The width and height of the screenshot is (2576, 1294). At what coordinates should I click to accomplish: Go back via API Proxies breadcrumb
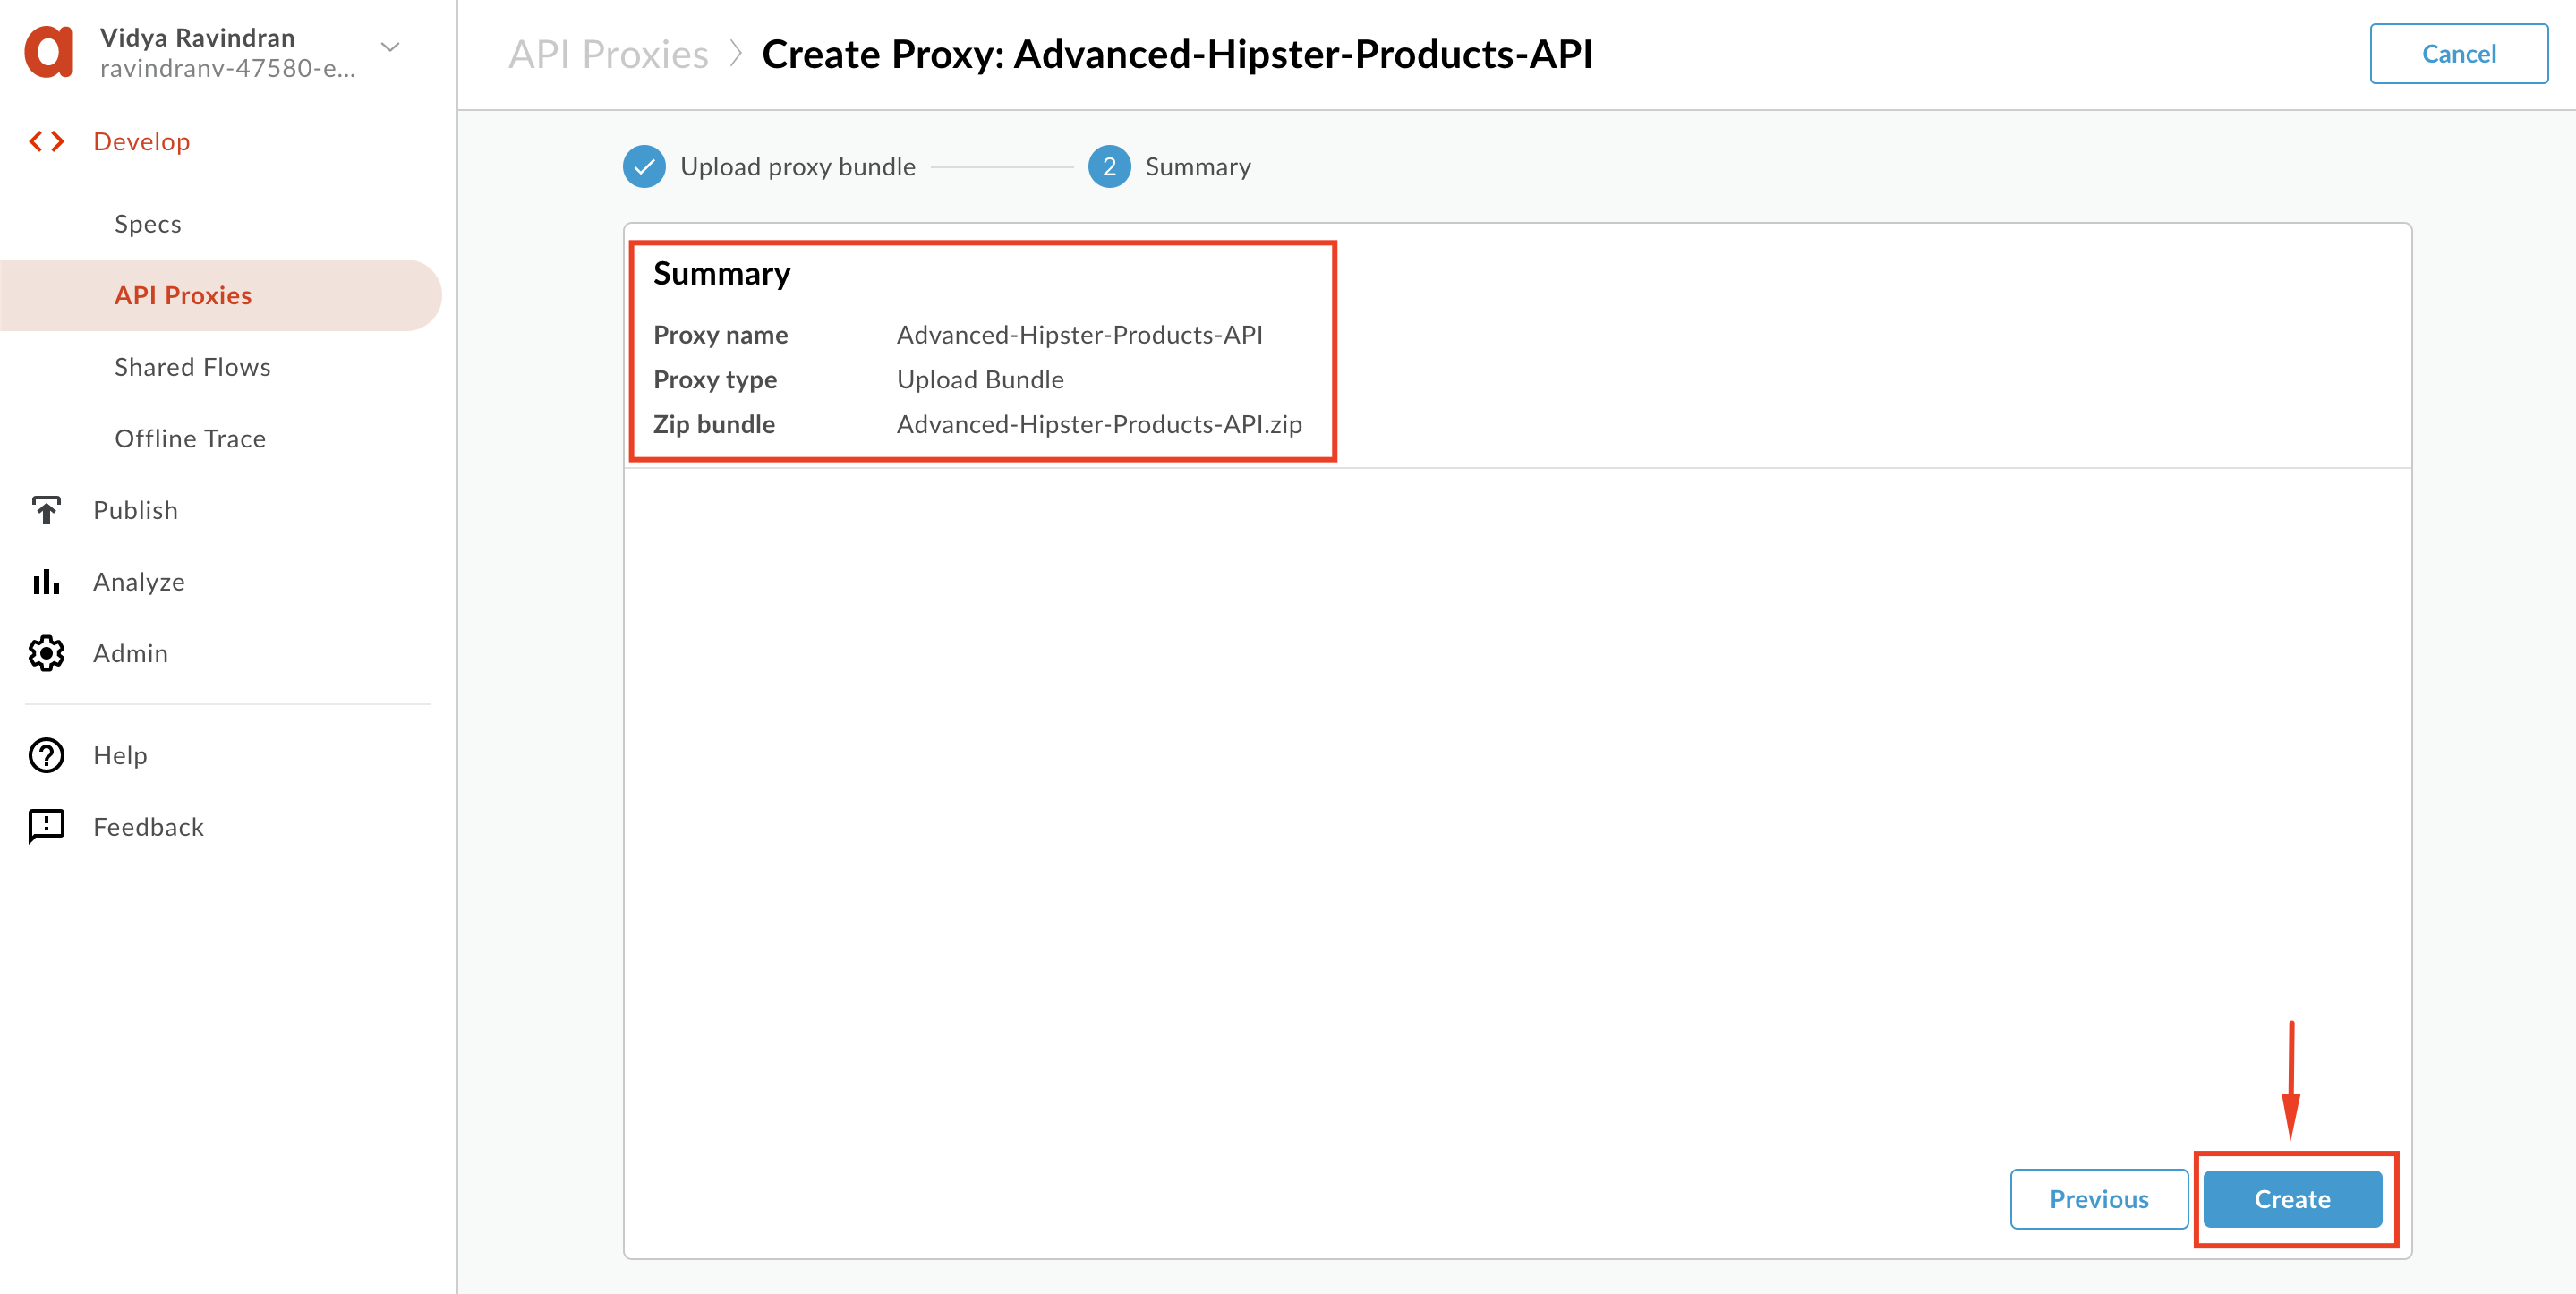(608, 54)
